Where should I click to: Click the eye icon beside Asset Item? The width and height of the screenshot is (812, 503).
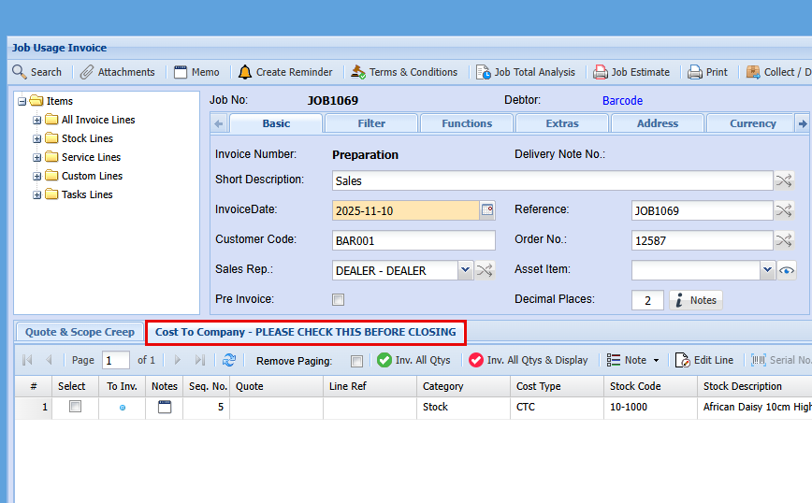click(x=787, y=271)
